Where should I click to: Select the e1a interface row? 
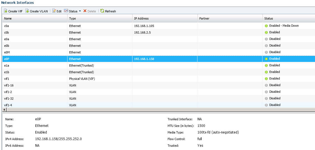[x=158, y=66]
